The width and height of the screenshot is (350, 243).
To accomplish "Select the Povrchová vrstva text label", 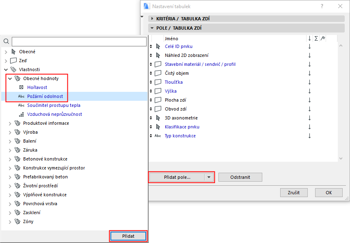I will click(x=40, y=204).
